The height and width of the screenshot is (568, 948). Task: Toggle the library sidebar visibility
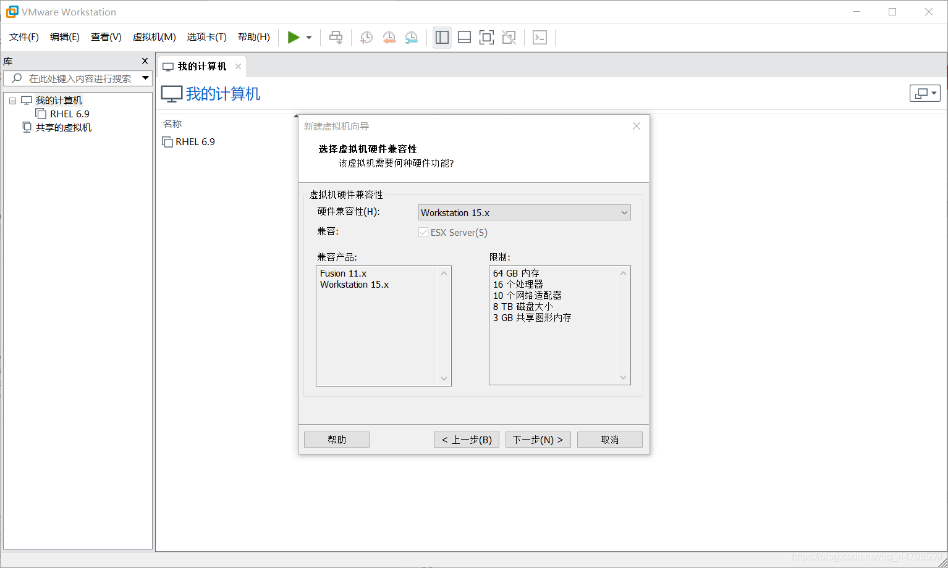click(442, 37)
